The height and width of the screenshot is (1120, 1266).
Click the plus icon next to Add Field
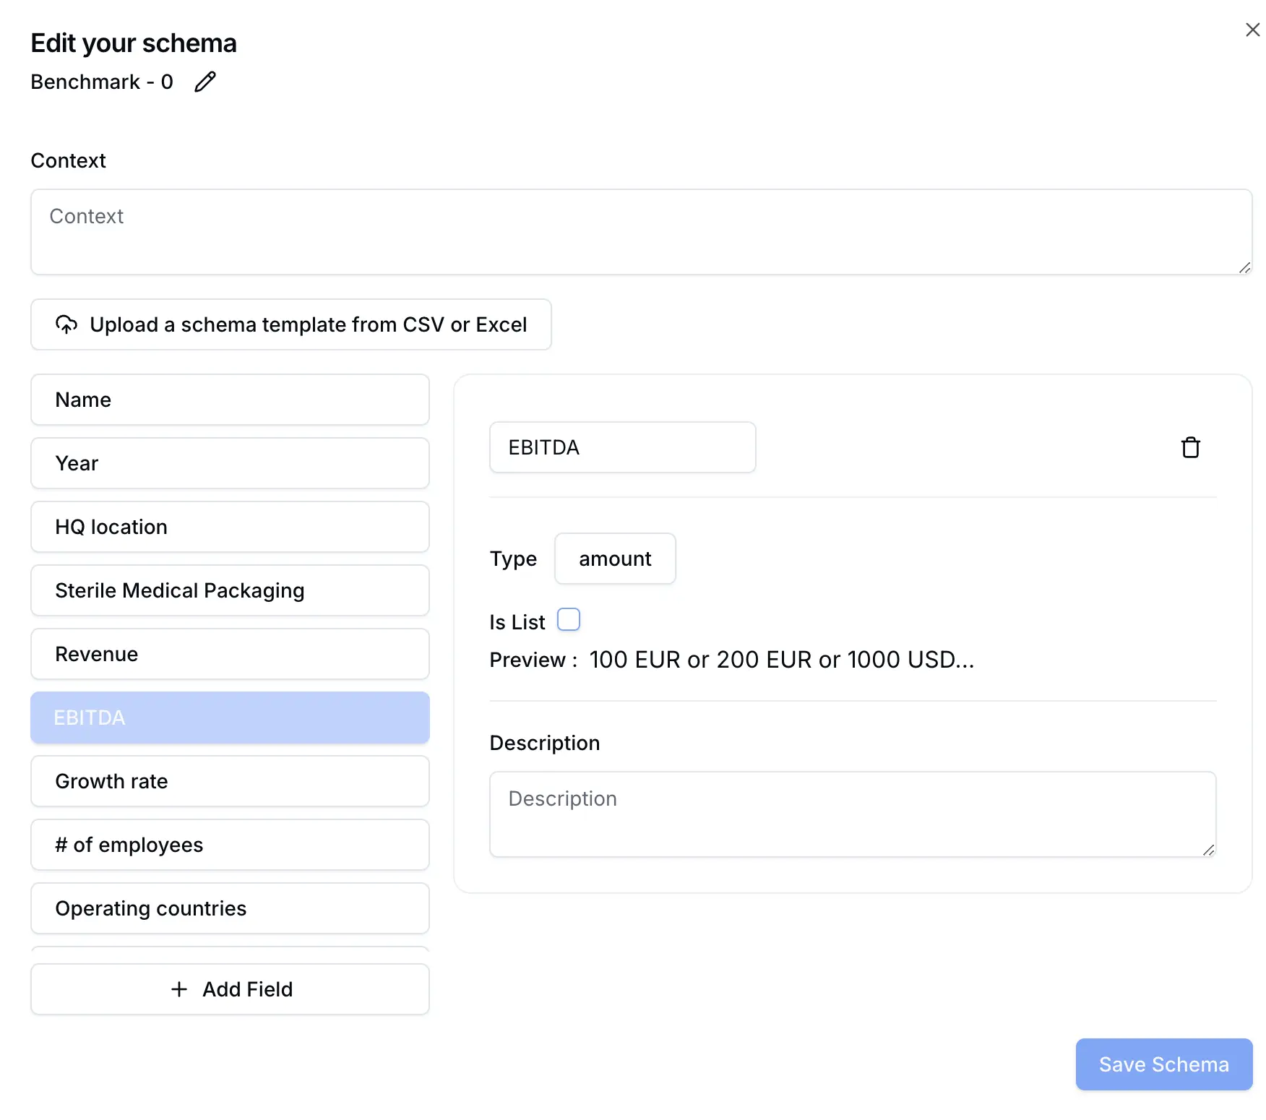tap(178, 989)
